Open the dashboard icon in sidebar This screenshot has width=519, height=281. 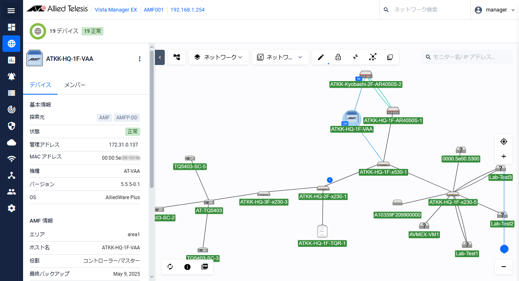coord(11,27)
